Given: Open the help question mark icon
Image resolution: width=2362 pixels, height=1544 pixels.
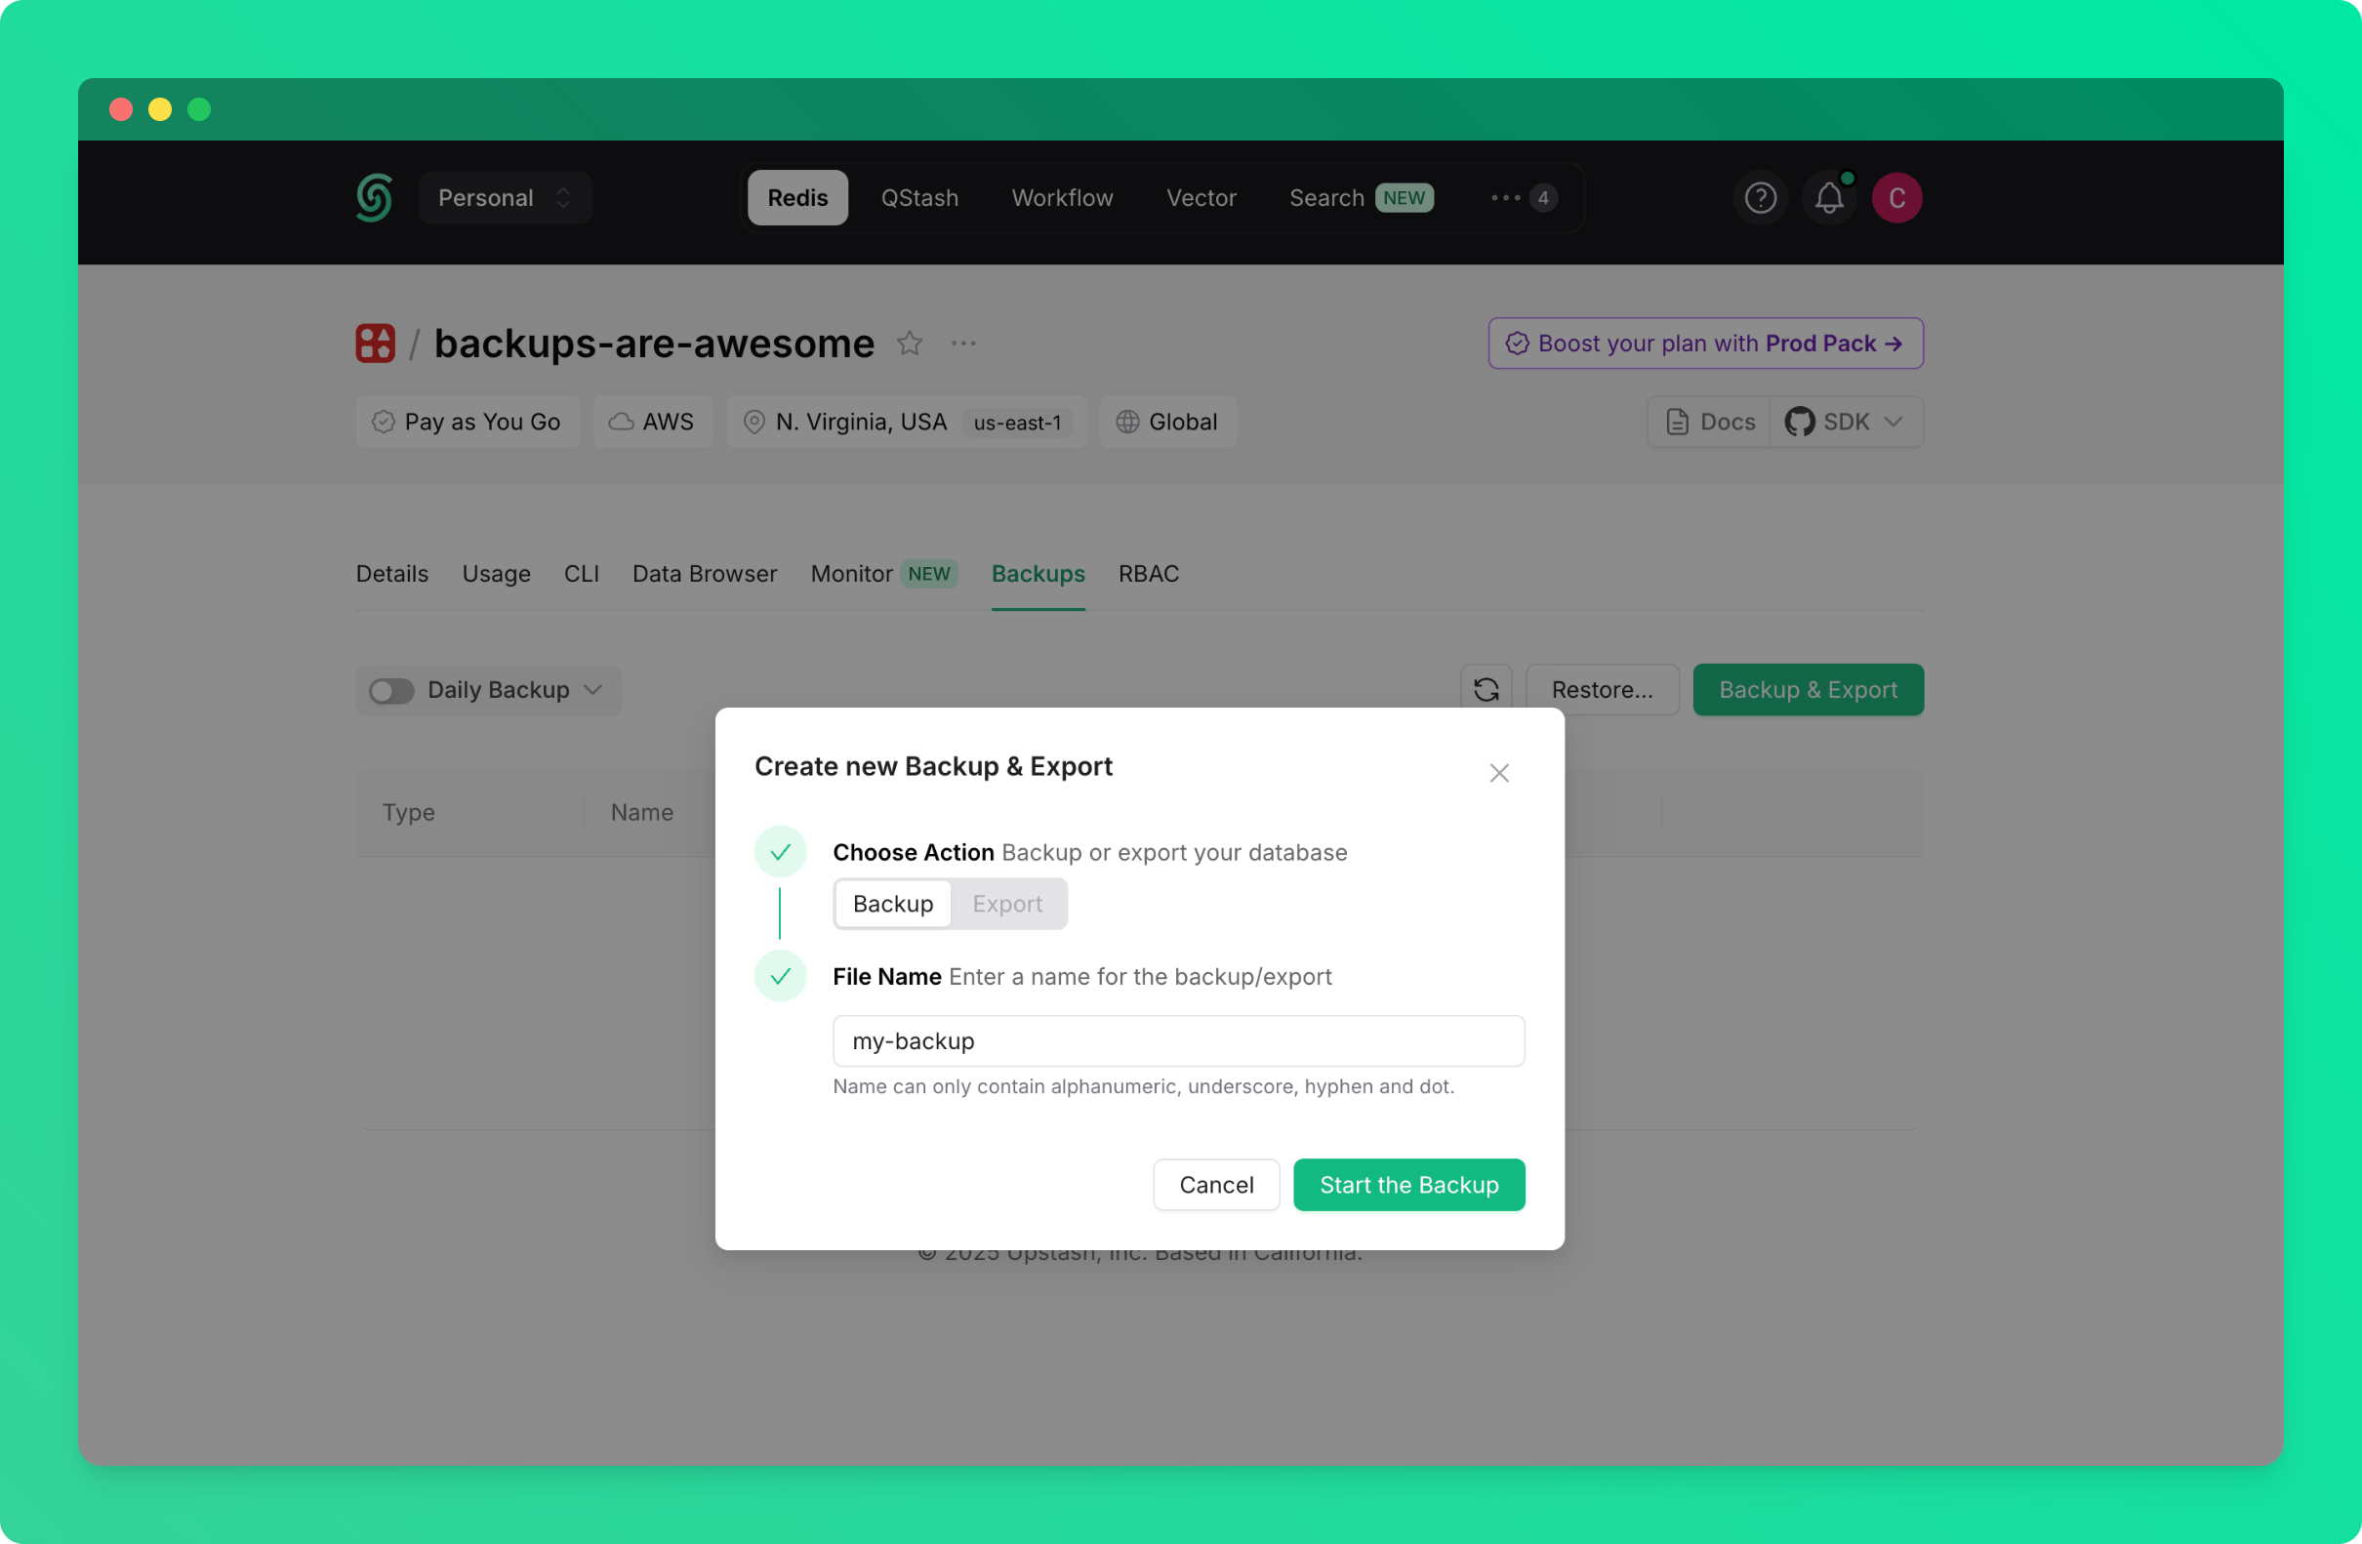Looking at the screenshot, I should [x=1760, y=197].
